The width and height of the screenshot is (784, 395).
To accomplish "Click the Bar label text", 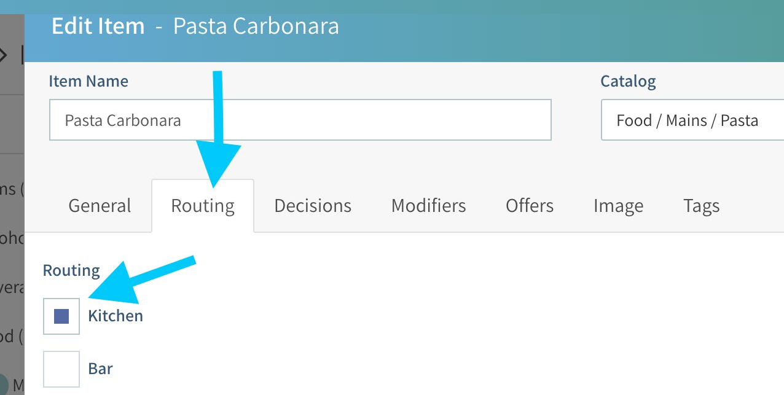I will 101,369.
